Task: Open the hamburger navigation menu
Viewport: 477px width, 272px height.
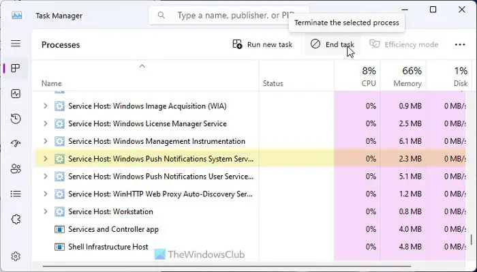Action: 16,44
